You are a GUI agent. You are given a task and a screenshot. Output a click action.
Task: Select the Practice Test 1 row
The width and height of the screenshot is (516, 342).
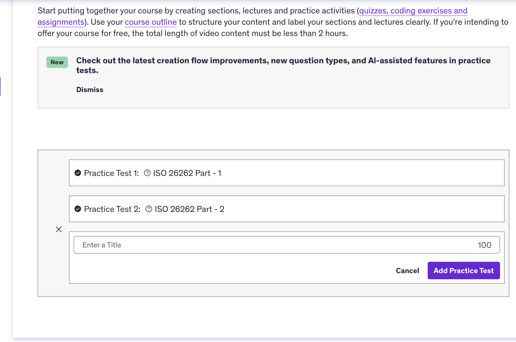tap(287, 173)
